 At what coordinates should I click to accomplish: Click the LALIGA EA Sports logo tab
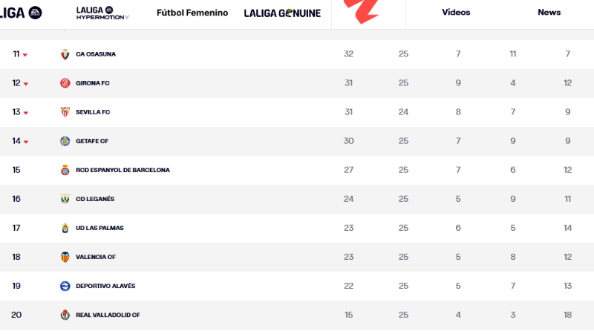coord(21,13)
